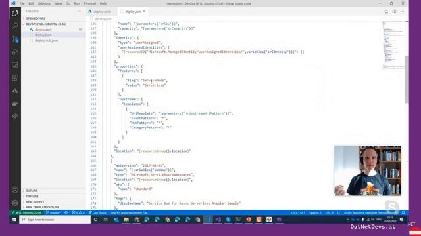Open the Source Control view

coord(14,39)
